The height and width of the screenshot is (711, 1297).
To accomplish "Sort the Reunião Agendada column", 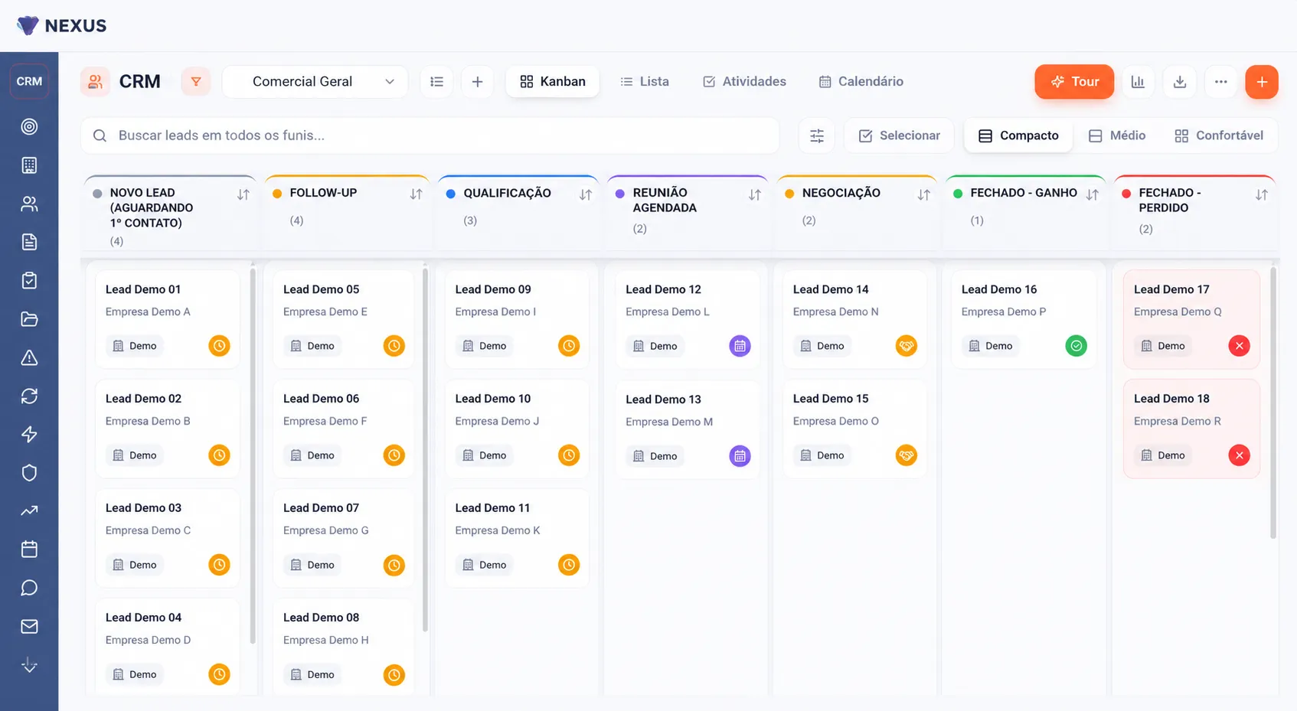I will (x=755, y=194).
